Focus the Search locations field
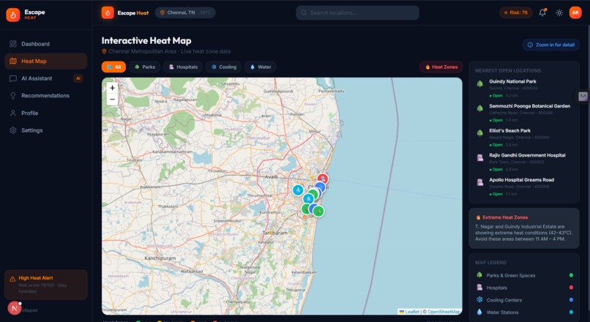590x322 pixels. pos(357,12)
